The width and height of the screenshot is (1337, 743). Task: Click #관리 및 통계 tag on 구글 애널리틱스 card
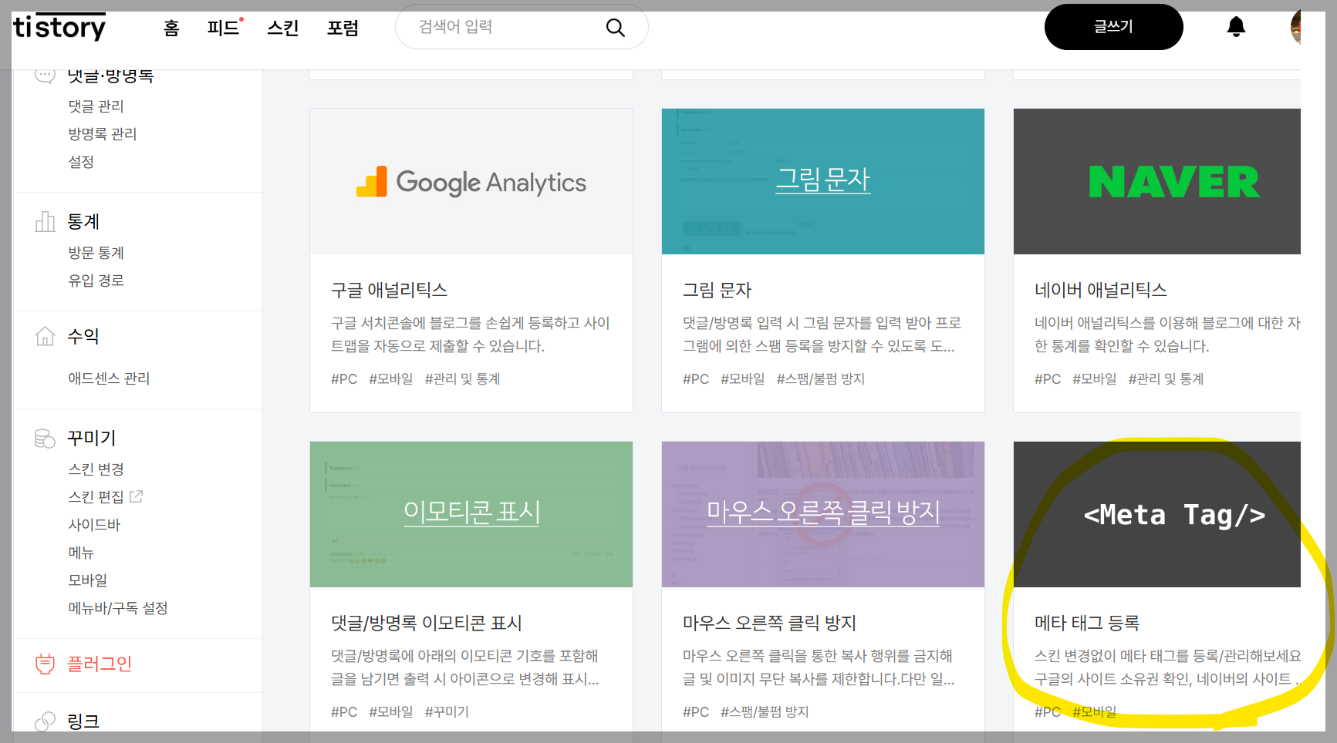(463, 379)
